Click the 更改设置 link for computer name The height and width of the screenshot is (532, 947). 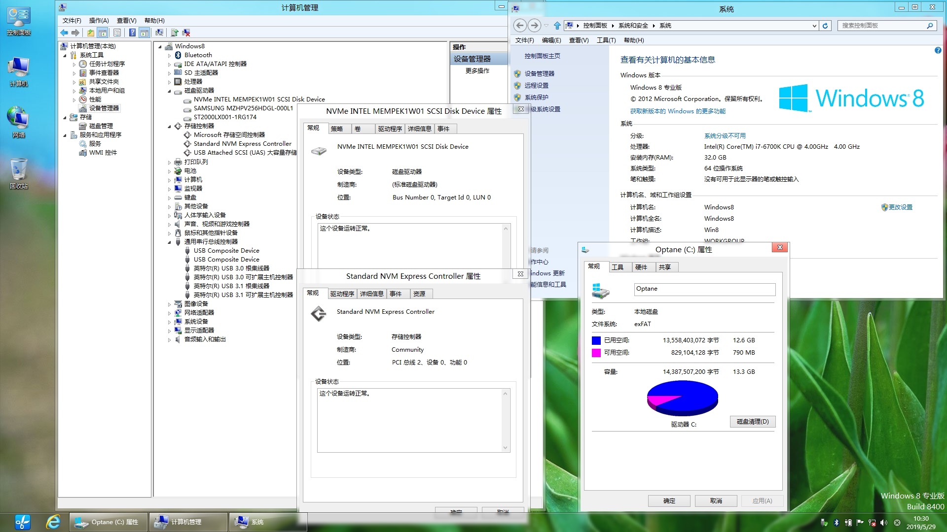pos(901,207)
